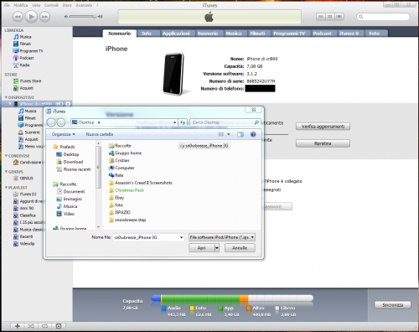Viewport: 419px width, 332px height.
Task: Toggle the preview pane icon
Action: (x=241, y=134)
